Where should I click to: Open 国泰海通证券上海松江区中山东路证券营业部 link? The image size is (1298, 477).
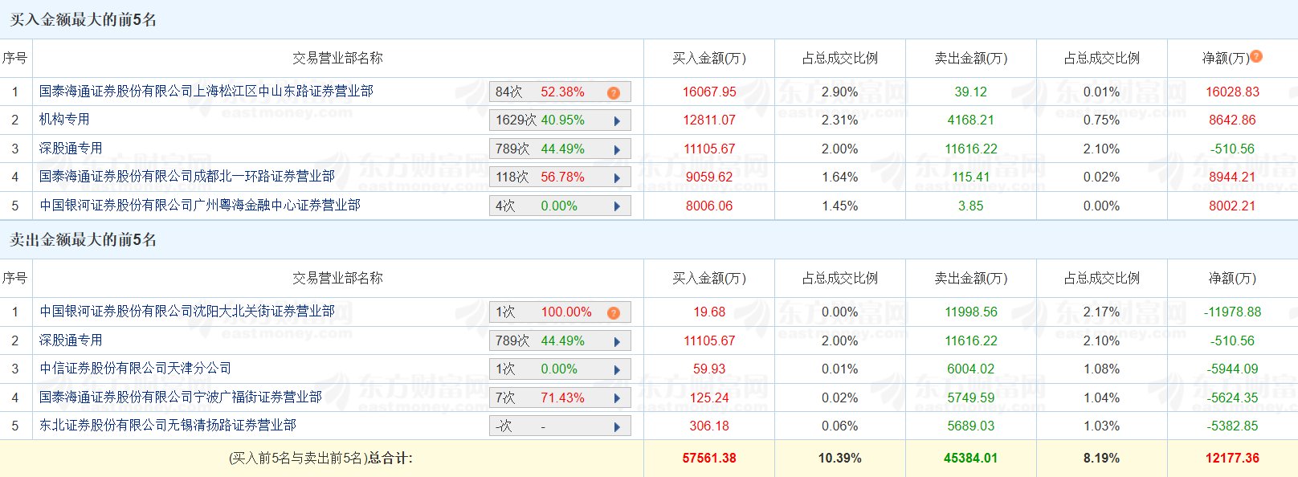tap(206, 92)
